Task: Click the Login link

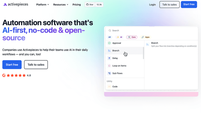Action: coord(152,5)
